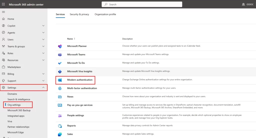
Task: Open Integrated apps page
Action: click(16, 116)
